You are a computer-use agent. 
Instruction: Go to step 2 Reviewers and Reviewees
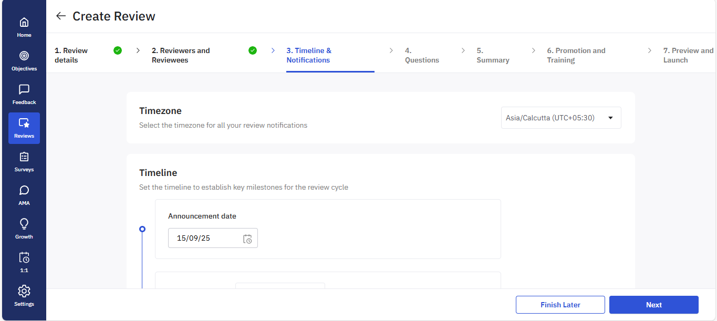[181, 55]
